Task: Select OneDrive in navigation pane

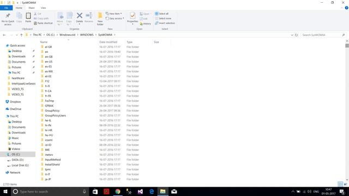Action: click(15, 109)
